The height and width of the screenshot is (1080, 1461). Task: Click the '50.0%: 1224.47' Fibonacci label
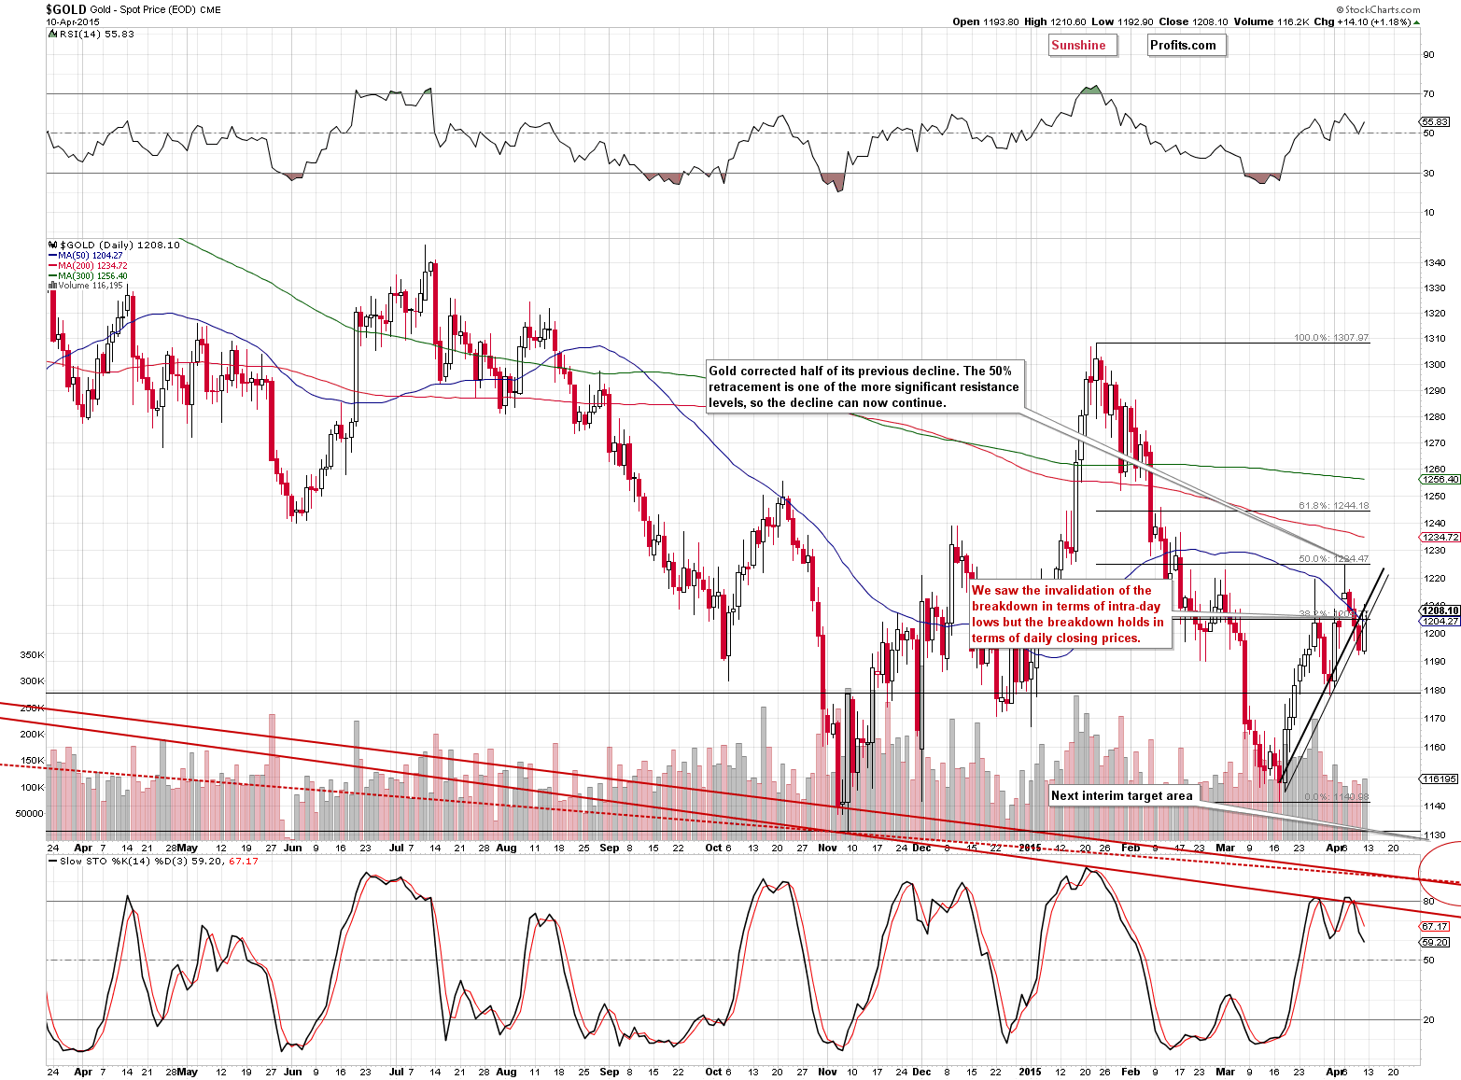click(x=1334, y=559)
